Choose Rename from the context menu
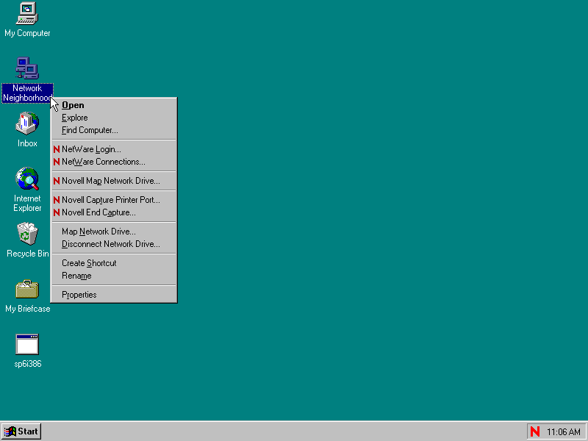Viewport: 588px width, 441px height. click(x=114, y=276)
